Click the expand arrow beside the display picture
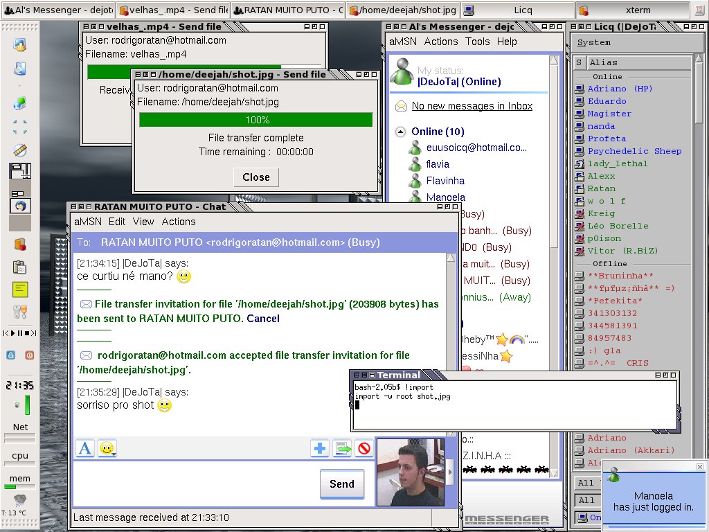The height and width of the screenshot is (532, 709). 450,472
